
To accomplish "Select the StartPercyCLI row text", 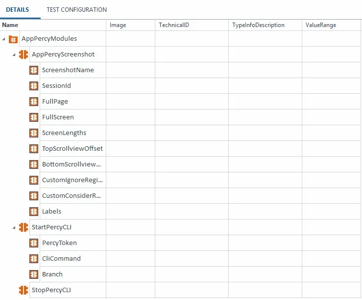I will [x=51, y=227].
